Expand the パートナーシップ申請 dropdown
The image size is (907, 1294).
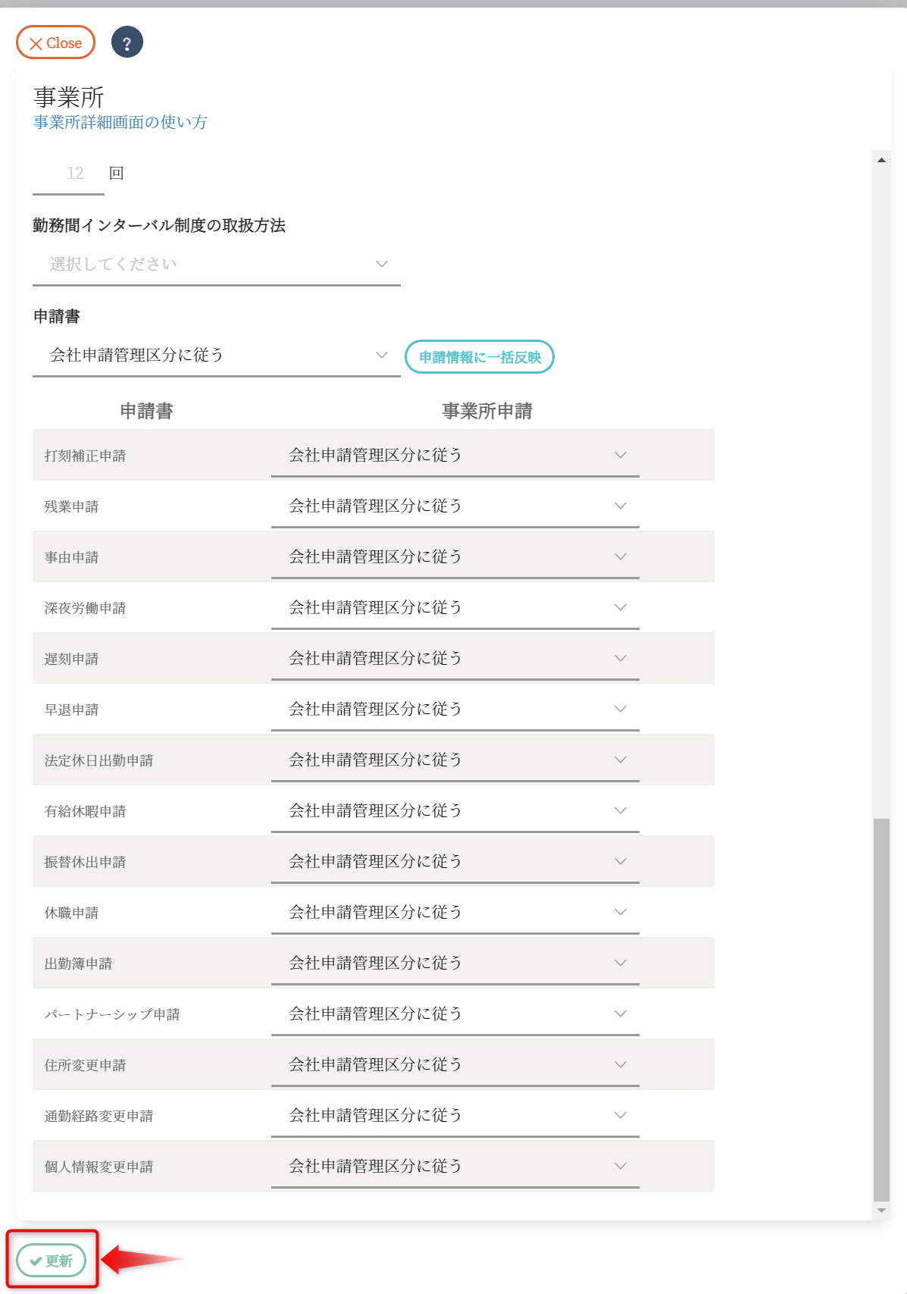455,1014
